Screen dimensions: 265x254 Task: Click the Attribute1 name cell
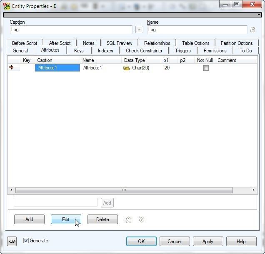[x=101, y=68]
